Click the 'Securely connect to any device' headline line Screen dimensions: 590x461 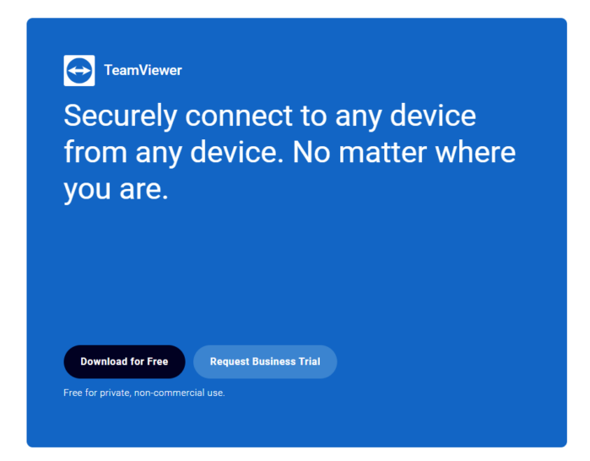point(270,117)
